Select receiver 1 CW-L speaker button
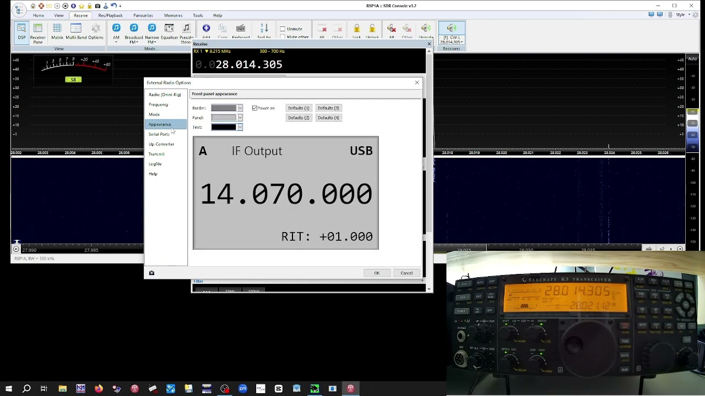 point(451,33)
